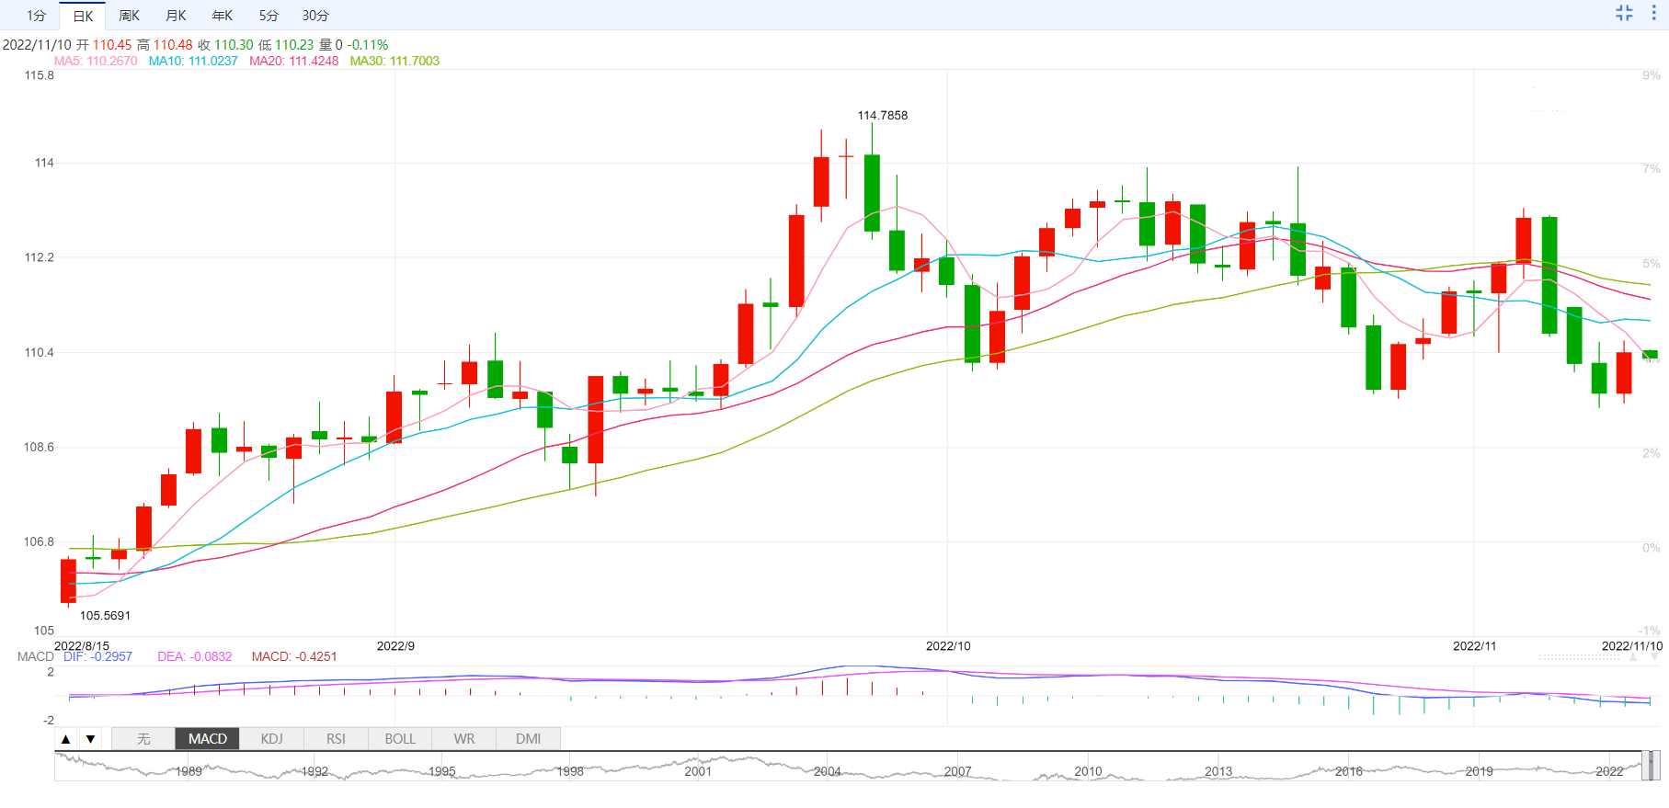The width and height of the screenshot is (1669, 808).
Task: Select the 5分 interval tab
Action: pyautogui.click(x=269, y=16)
